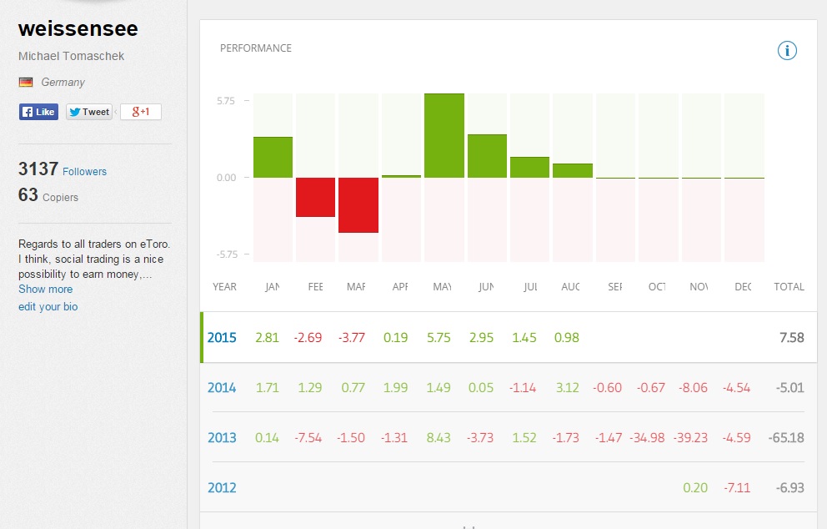Click the red March performance bar

(358, 204)
